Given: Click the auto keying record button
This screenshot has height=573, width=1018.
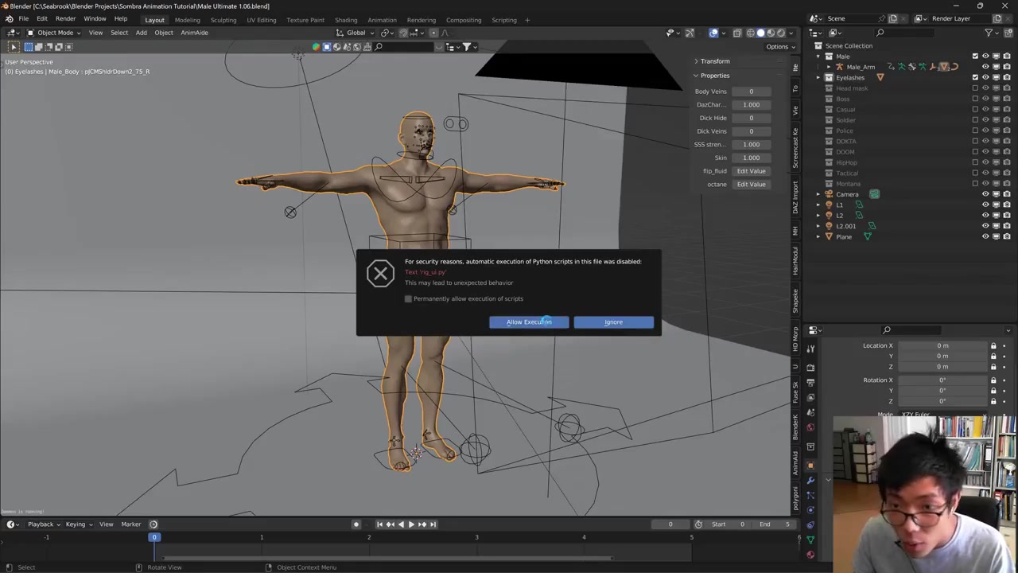Looking at the screenshot, I should click(x=356, y=524).
